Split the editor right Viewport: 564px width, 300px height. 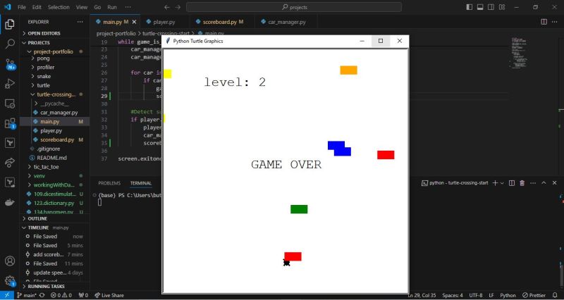pyautogui.click(x=544, y=22)
